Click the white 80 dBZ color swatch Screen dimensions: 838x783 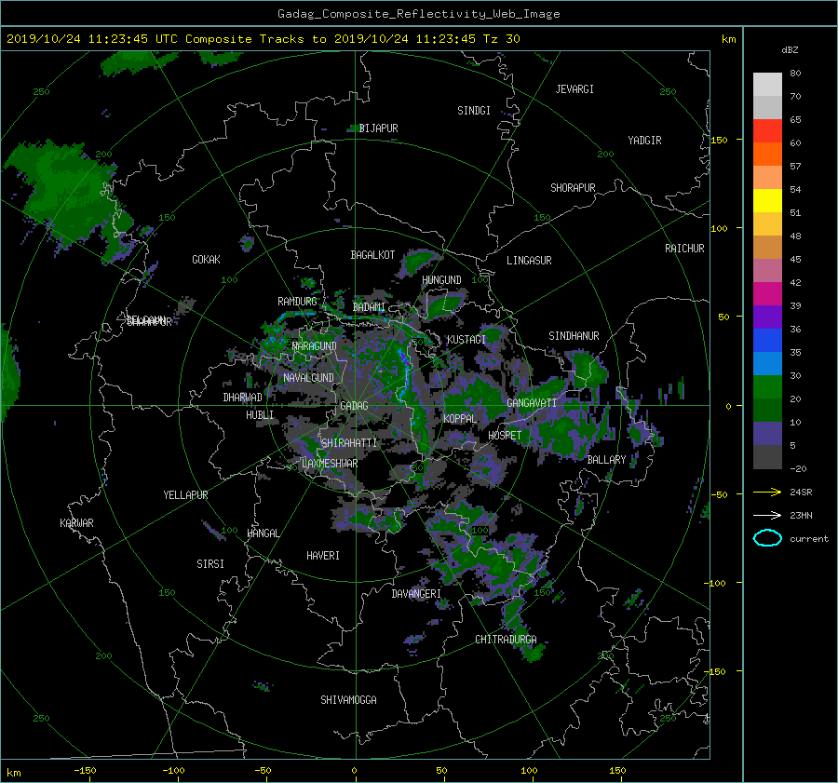pos(767,84)
